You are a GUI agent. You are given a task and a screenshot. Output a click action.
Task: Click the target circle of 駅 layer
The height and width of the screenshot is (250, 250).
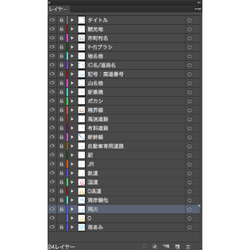tap(190, 155)
